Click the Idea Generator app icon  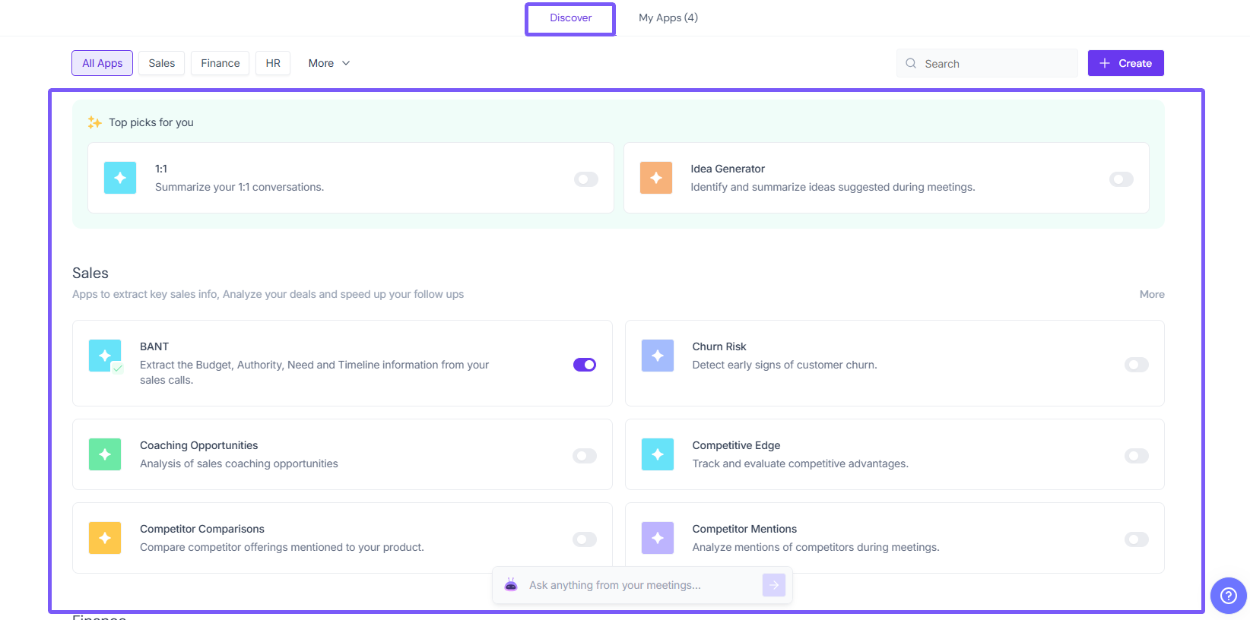[x=656, y=178]
